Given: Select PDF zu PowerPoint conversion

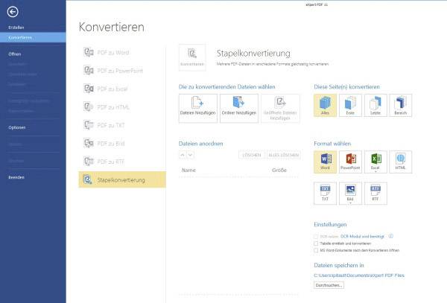Looking at the screenshot, I should 122,71.
